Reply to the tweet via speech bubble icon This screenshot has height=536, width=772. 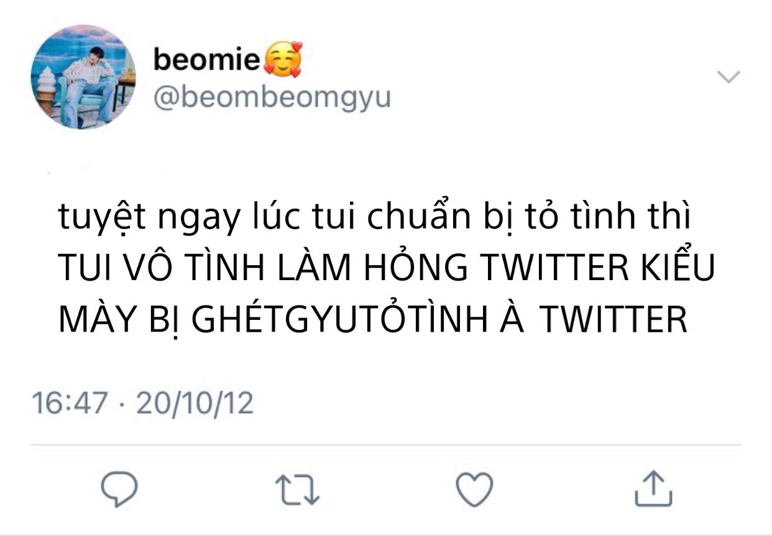[118, 489]
